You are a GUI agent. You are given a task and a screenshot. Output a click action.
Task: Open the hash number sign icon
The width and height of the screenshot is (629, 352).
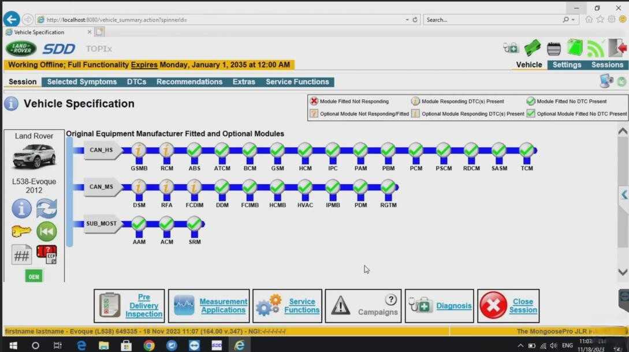point(21,255)
